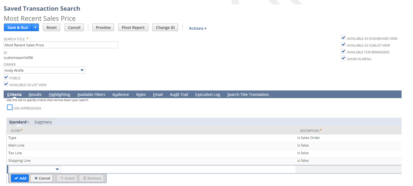
Task: Click the Preview button
Action: (103, 28)
